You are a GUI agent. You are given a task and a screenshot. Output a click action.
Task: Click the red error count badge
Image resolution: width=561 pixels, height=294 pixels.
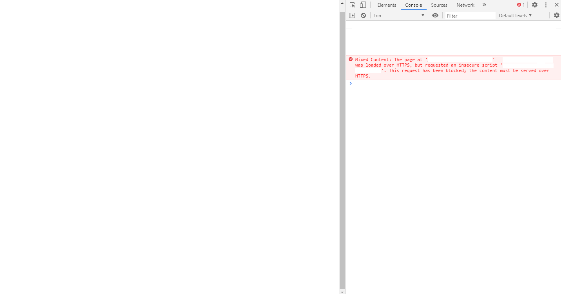[521, 5]
